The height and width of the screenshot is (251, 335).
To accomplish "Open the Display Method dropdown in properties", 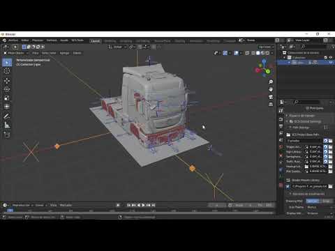I will click(x=319, y=213).
